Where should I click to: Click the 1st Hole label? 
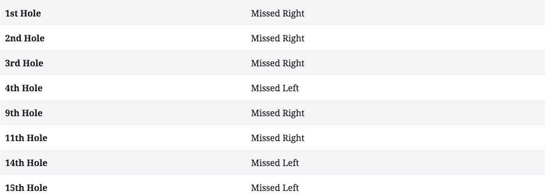23,14
